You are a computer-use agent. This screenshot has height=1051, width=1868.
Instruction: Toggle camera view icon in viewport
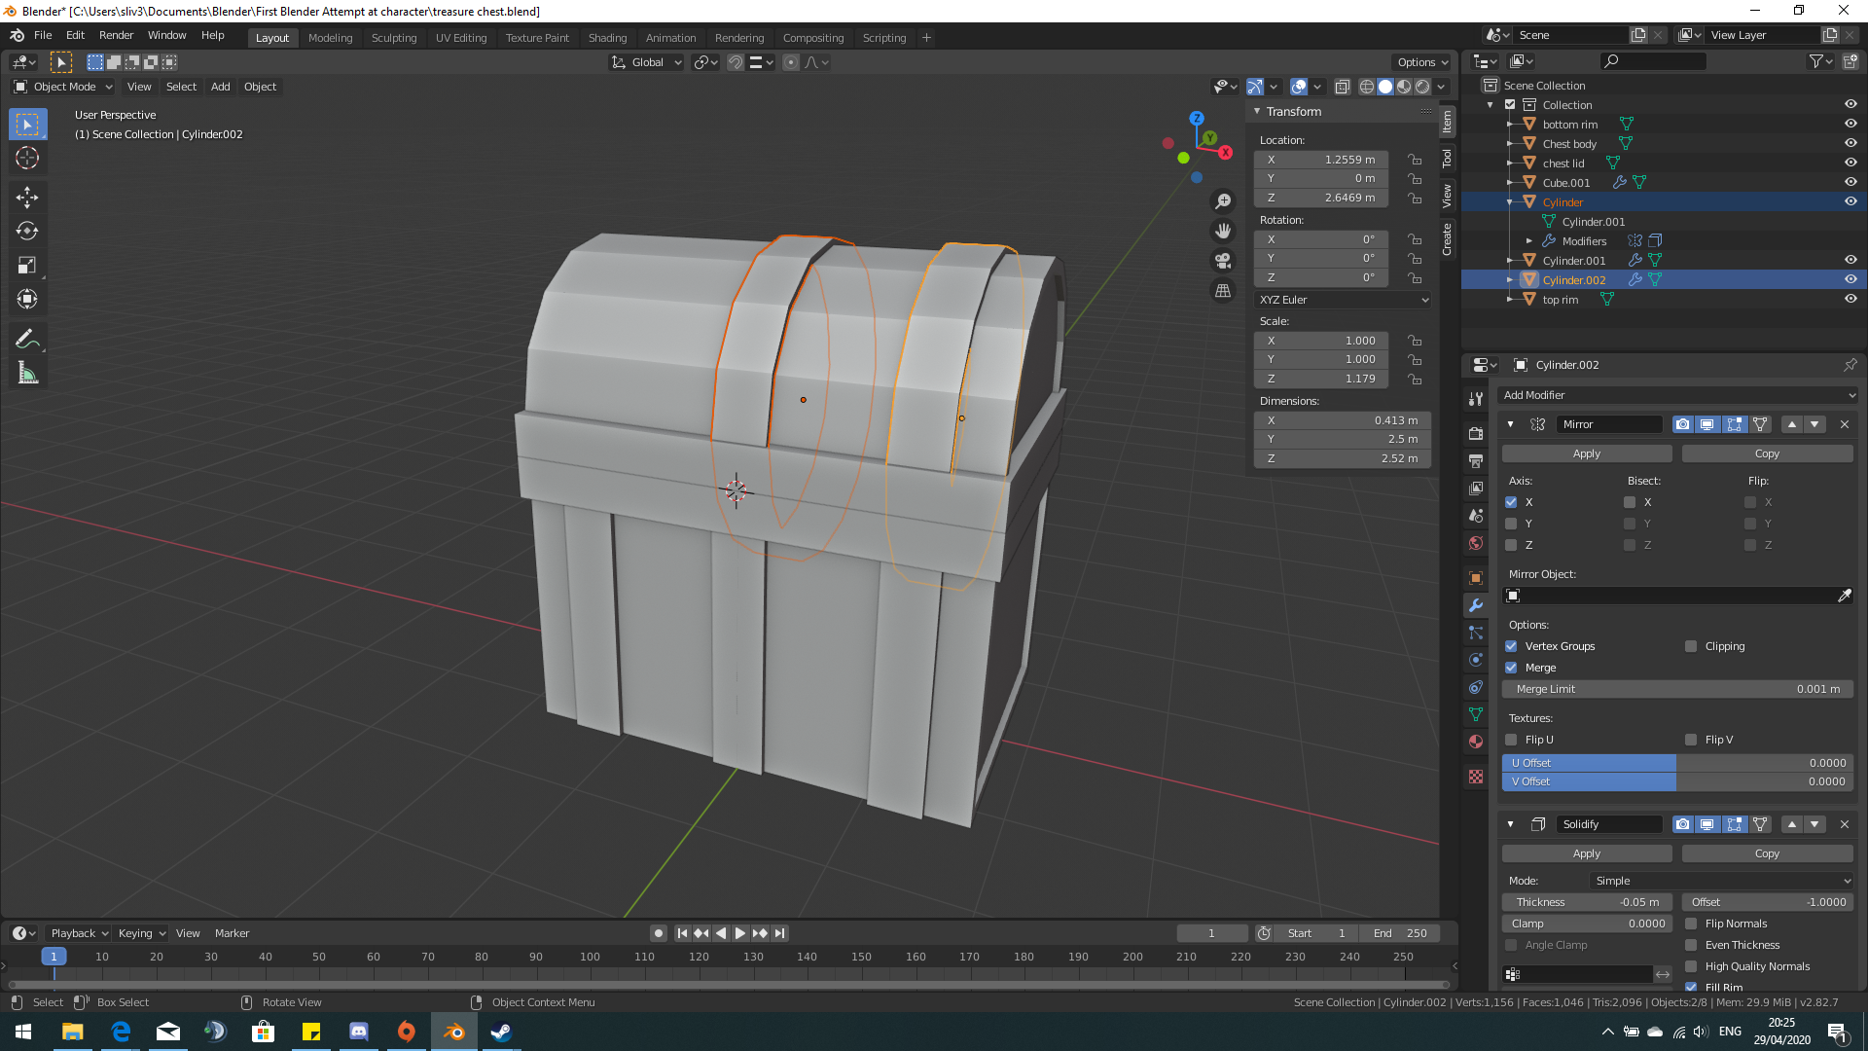click(1223, 261)
